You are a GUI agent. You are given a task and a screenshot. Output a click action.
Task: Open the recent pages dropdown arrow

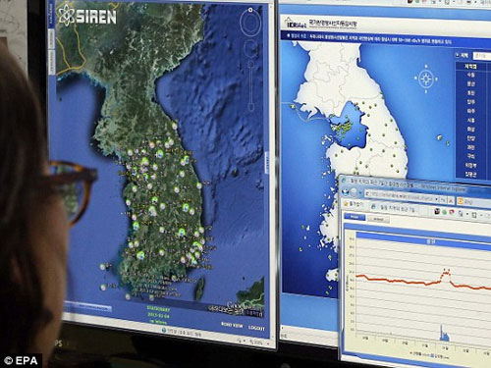point(360,192)
